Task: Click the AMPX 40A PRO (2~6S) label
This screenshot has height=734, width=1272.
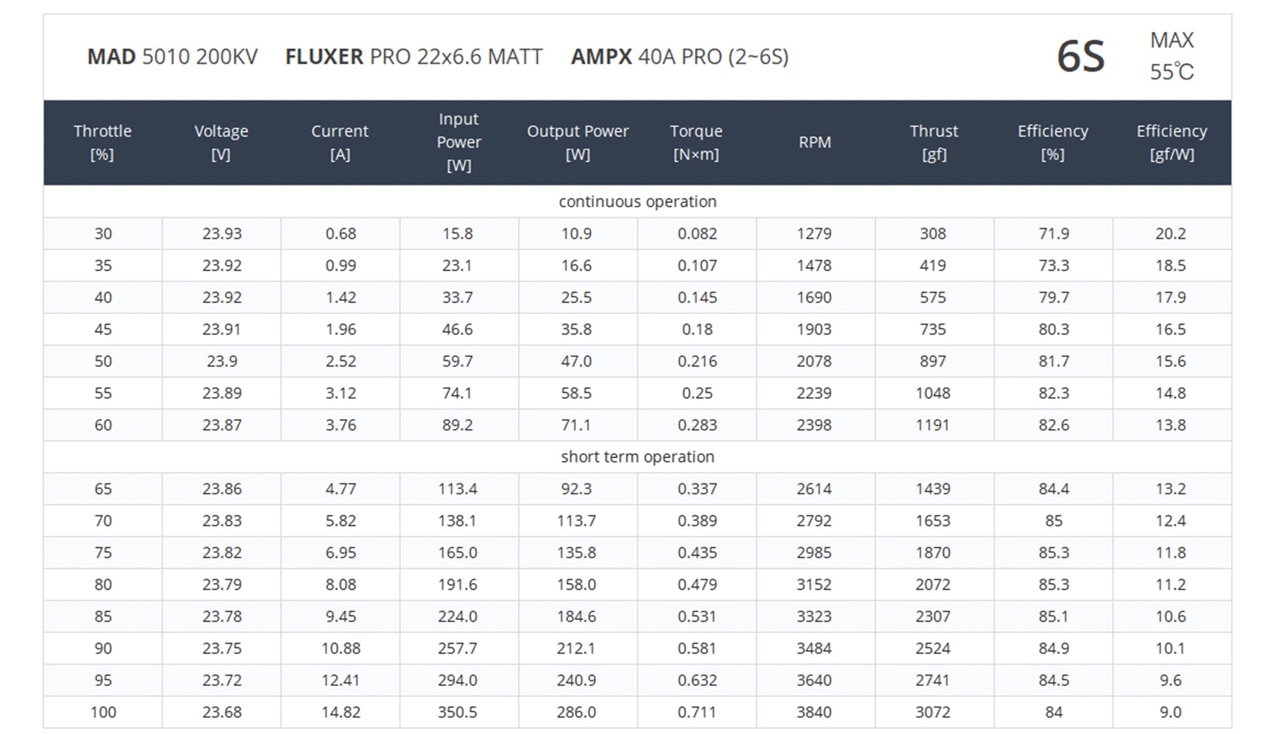Action: [x=680, y=57]
